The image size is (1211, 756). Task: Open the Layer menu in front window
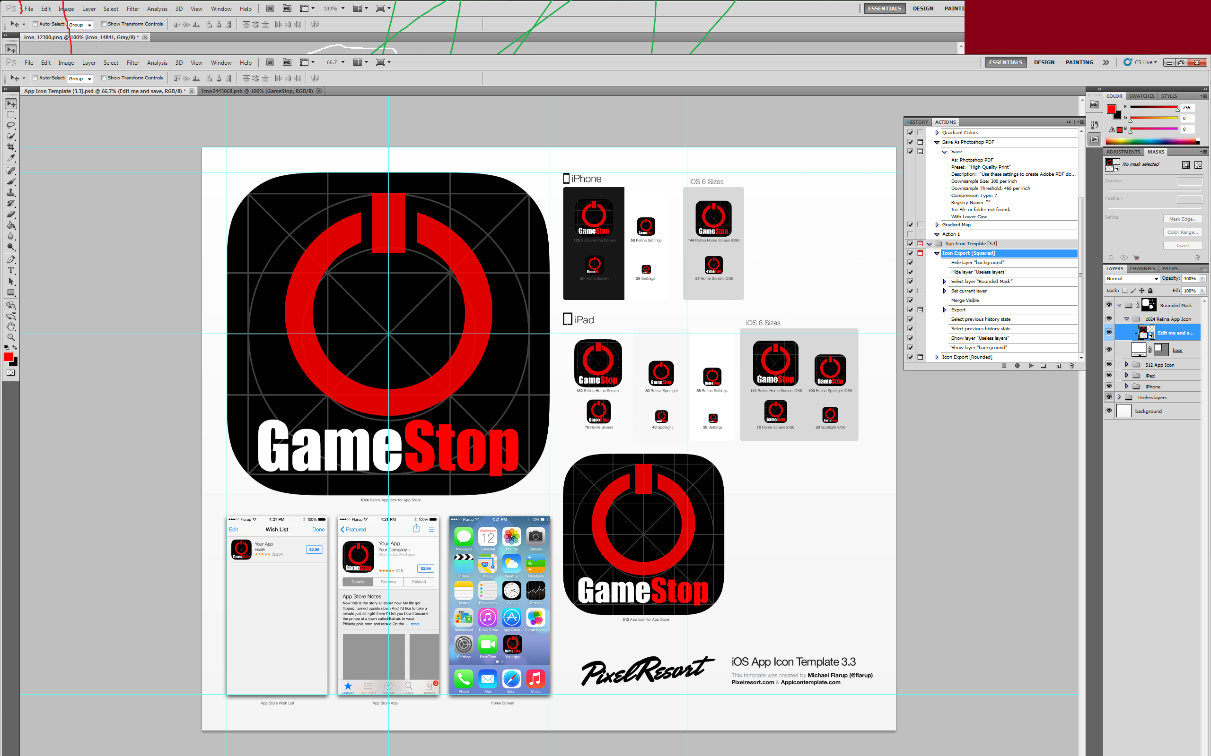88,62
